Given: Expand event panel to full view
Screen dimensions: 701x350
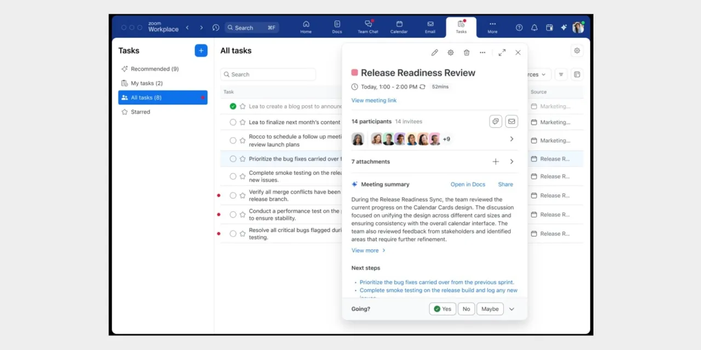Looking at the screenshot, I should [502, 52].
